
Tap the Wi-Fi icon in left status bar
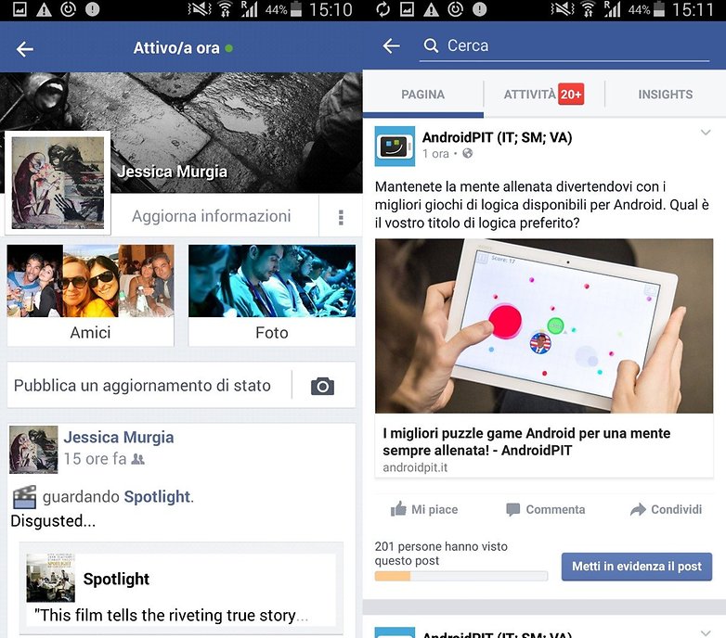tap(225, 9)
